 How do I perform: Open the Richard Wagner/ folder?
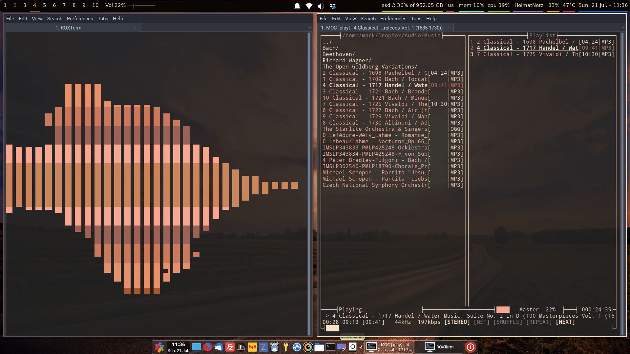pos(347,60)
